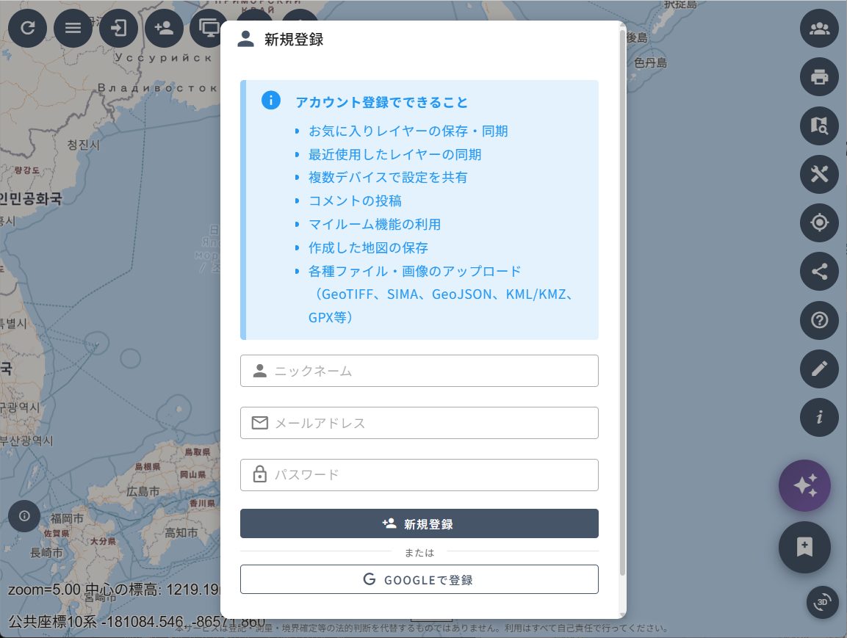Toggle the 3D view rotation button
Screen dimensions: 847x638
click(823, 602)
